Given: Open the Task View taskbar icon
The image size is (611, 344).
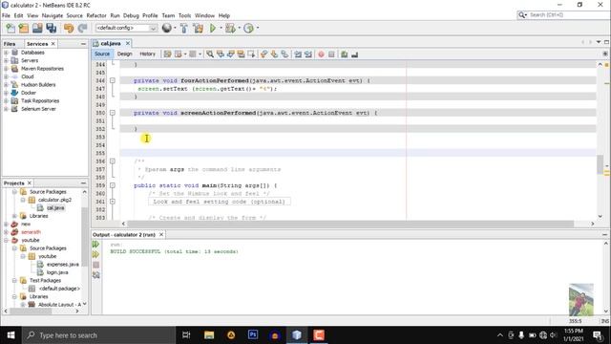Looking at the screenshot, I should point(186,335).
